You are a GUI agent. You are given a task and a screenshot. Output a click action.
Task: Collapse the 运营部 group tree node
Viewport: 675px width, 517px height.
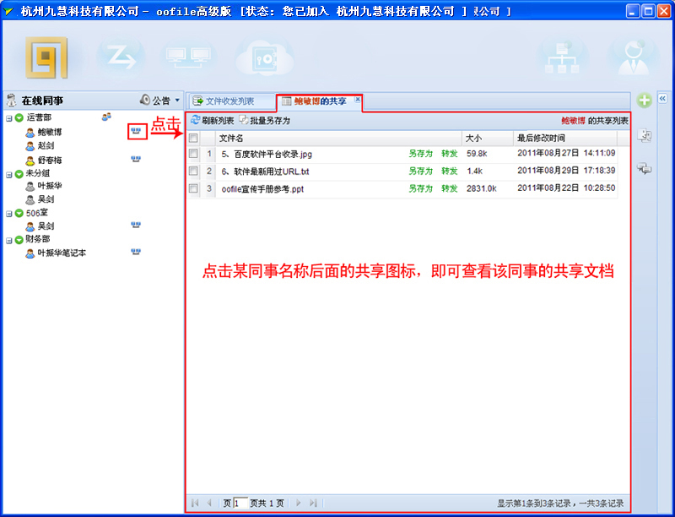(9, 117)
